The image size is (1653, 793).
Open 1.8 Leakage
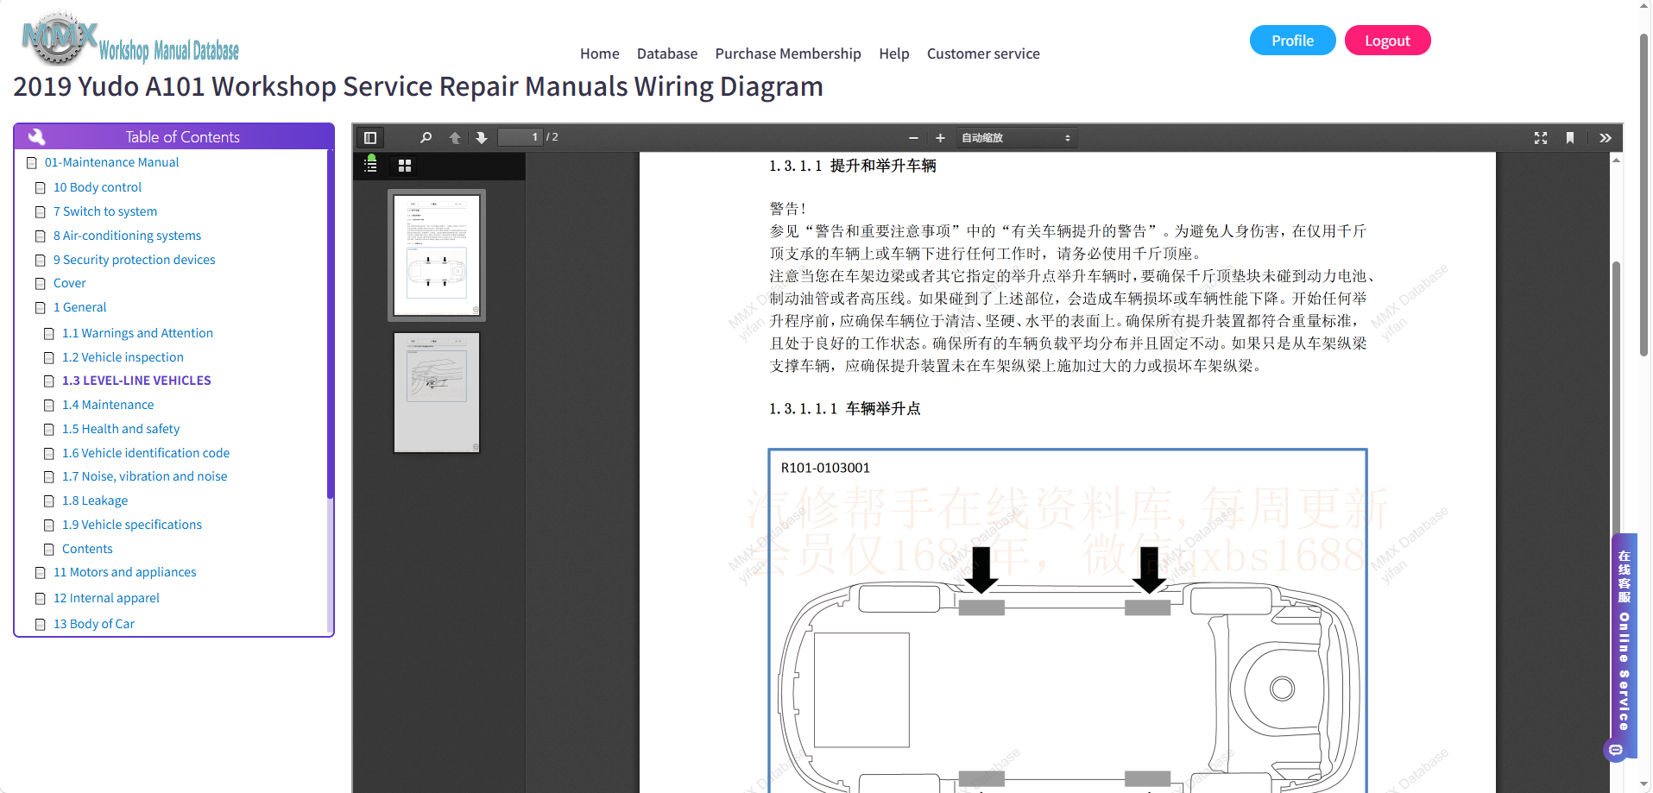click(95, 500)
